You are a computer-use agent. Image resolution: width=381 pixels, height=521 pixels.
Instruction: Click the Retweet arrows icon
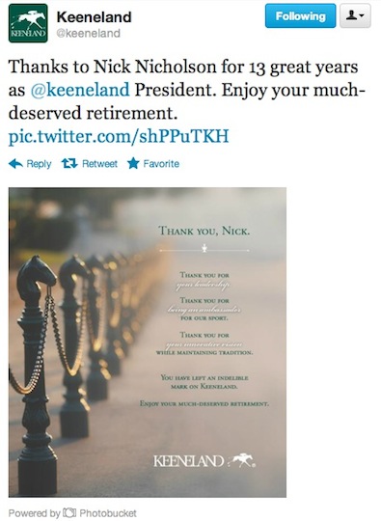[69, 163]
